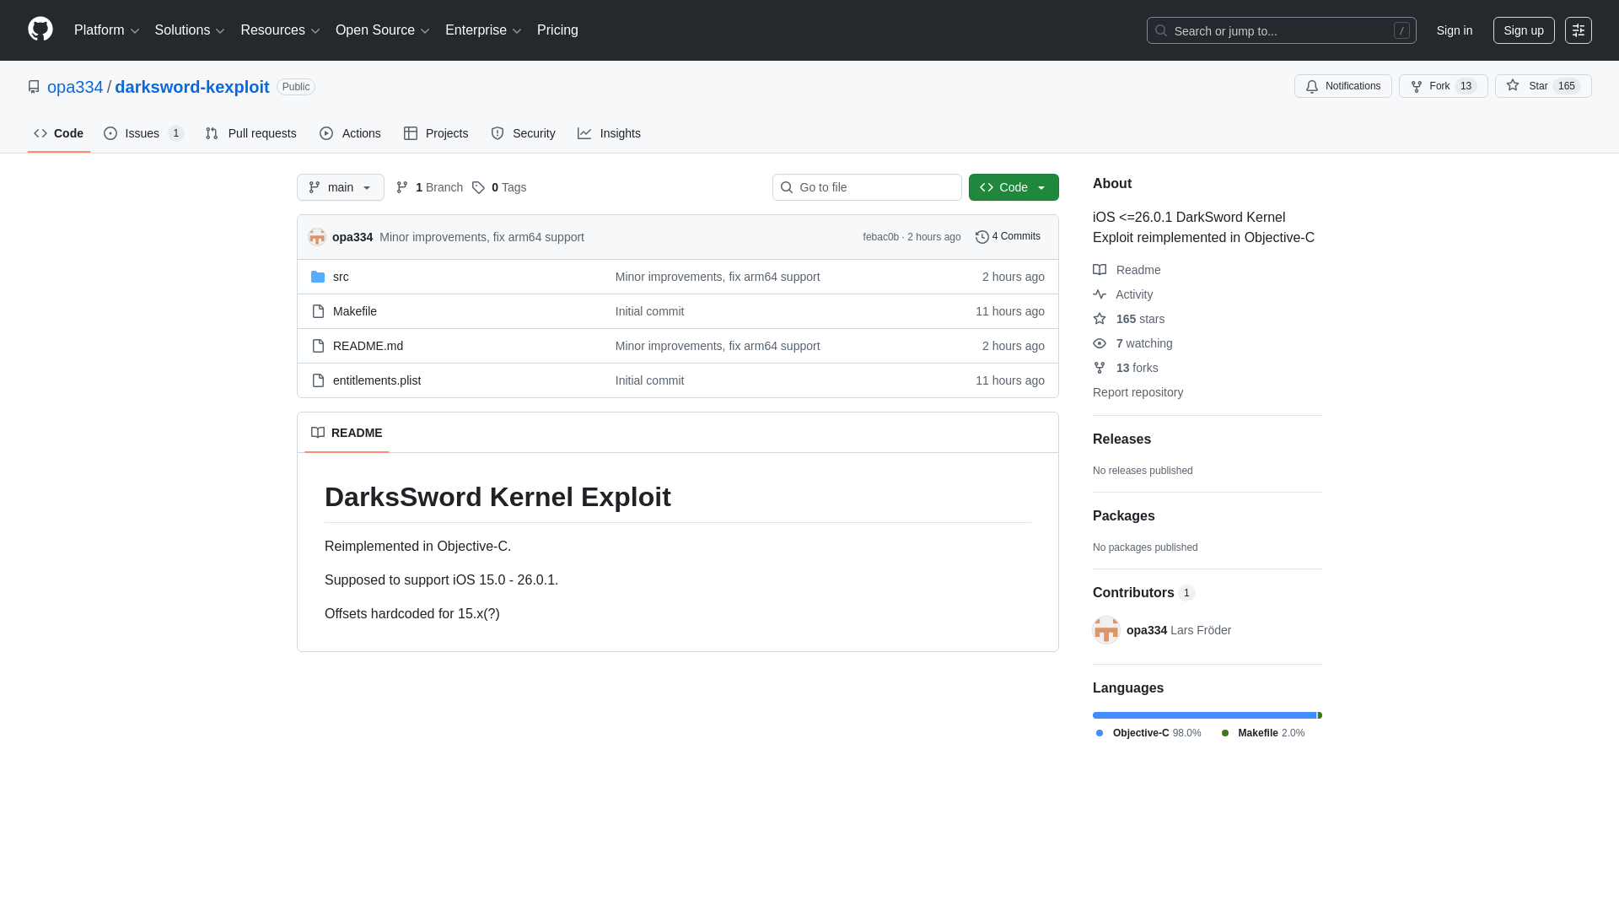Viewport: 1619px width, 911px height.
Task: Select the Issues tab icon
Action: coord(110,133)
